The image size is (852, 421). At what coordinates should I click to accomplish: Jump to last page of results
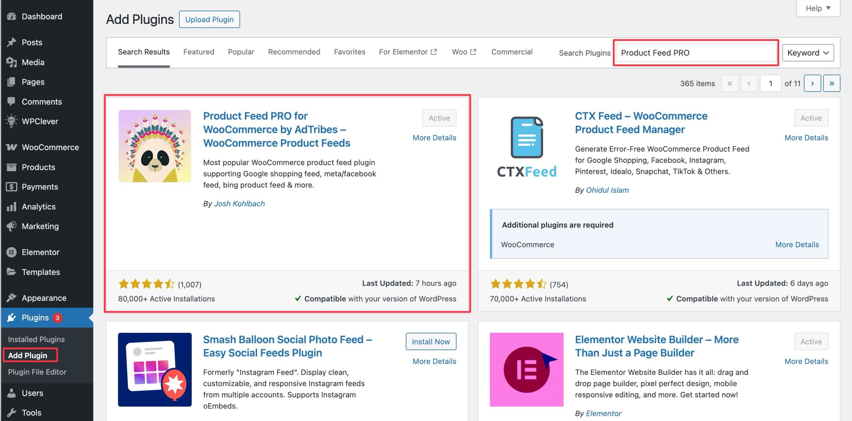click(x=831, y=83)
